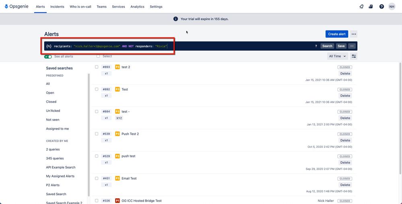The width and height of the screenshot is (402, 204).
Task: Click P3 priority badge of Push Test 2
Action: pyautogui.click(x=118, y=134)
